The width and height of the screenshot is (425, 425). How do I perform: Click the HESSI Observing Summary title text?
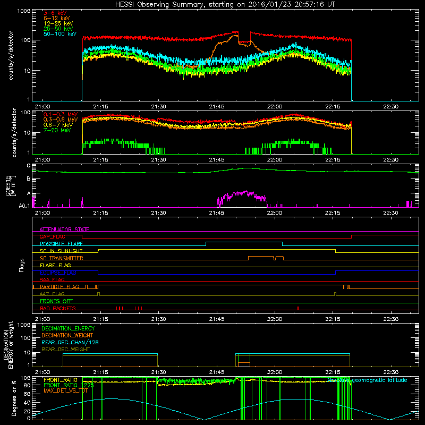(225, 5)
